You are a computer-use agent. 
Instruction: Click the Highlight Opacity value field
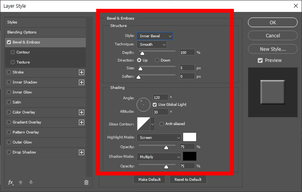coord(187,147)
